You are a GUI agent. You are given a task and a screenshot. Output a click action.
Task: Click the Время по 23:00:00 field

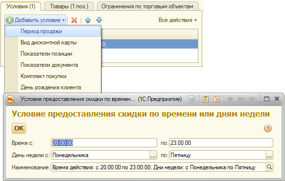click(x=221, y=143)
